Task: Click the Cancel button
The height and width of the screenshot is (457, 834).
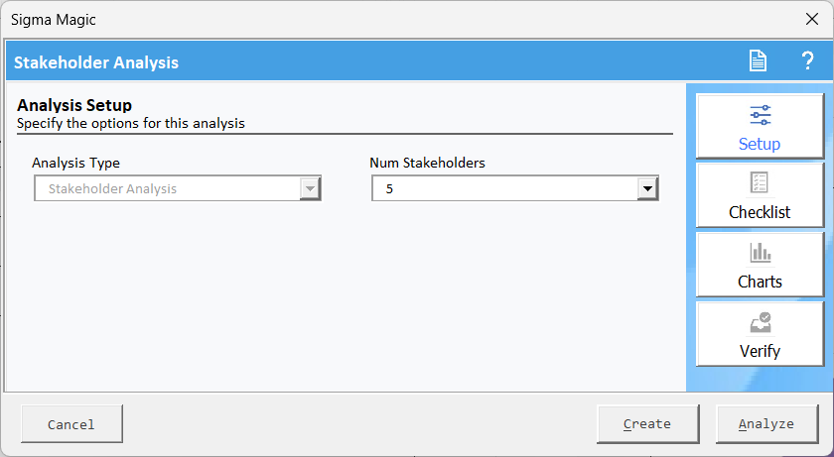Action: tap(71, 423)
